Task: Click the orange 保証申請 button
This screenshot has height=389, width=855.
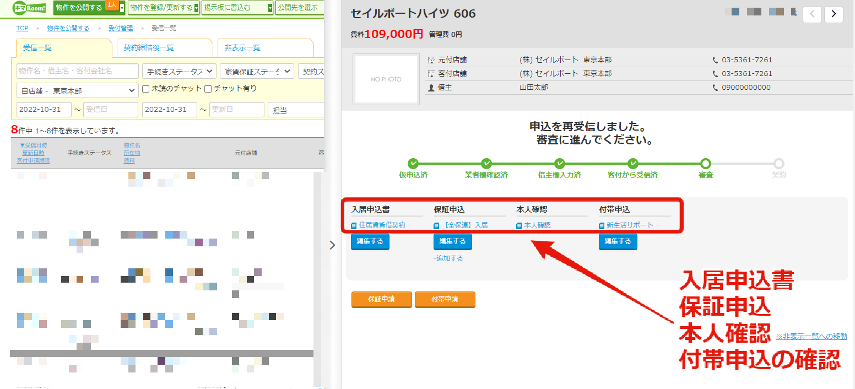Action: [382, 299]
